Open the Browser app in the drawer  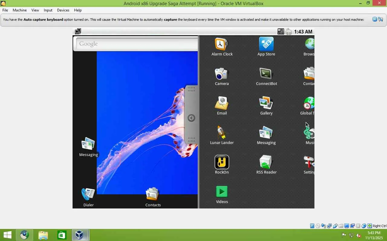pyautogui.click(x=309, y=47)
